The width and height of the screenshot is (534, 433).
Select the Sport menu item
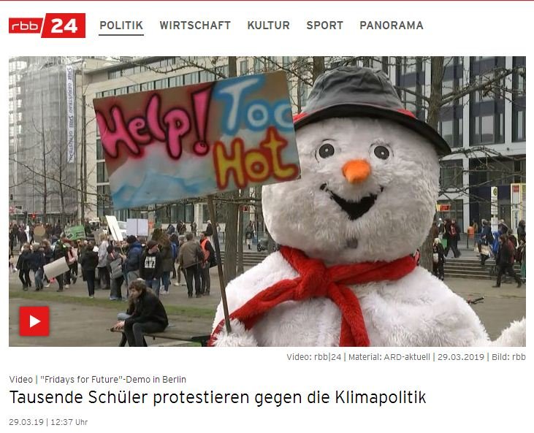(x=324, y=26)
